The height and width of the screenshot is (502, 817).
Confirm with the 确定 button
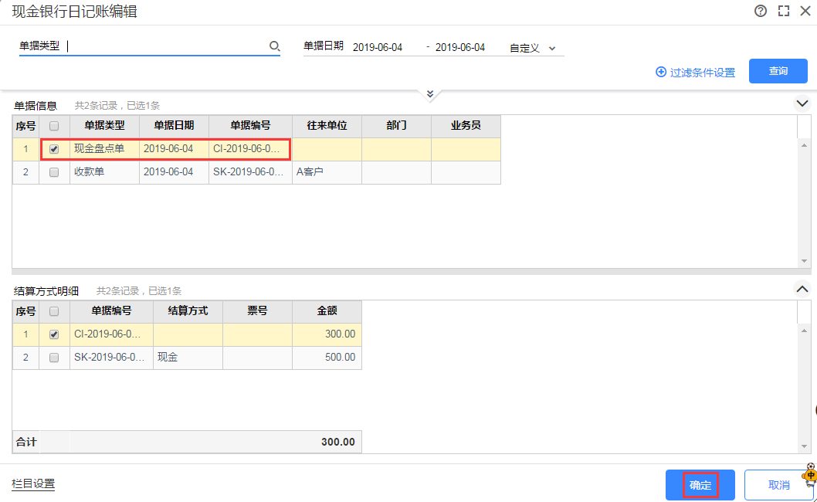pyautogui.click(x=700, y=485)
